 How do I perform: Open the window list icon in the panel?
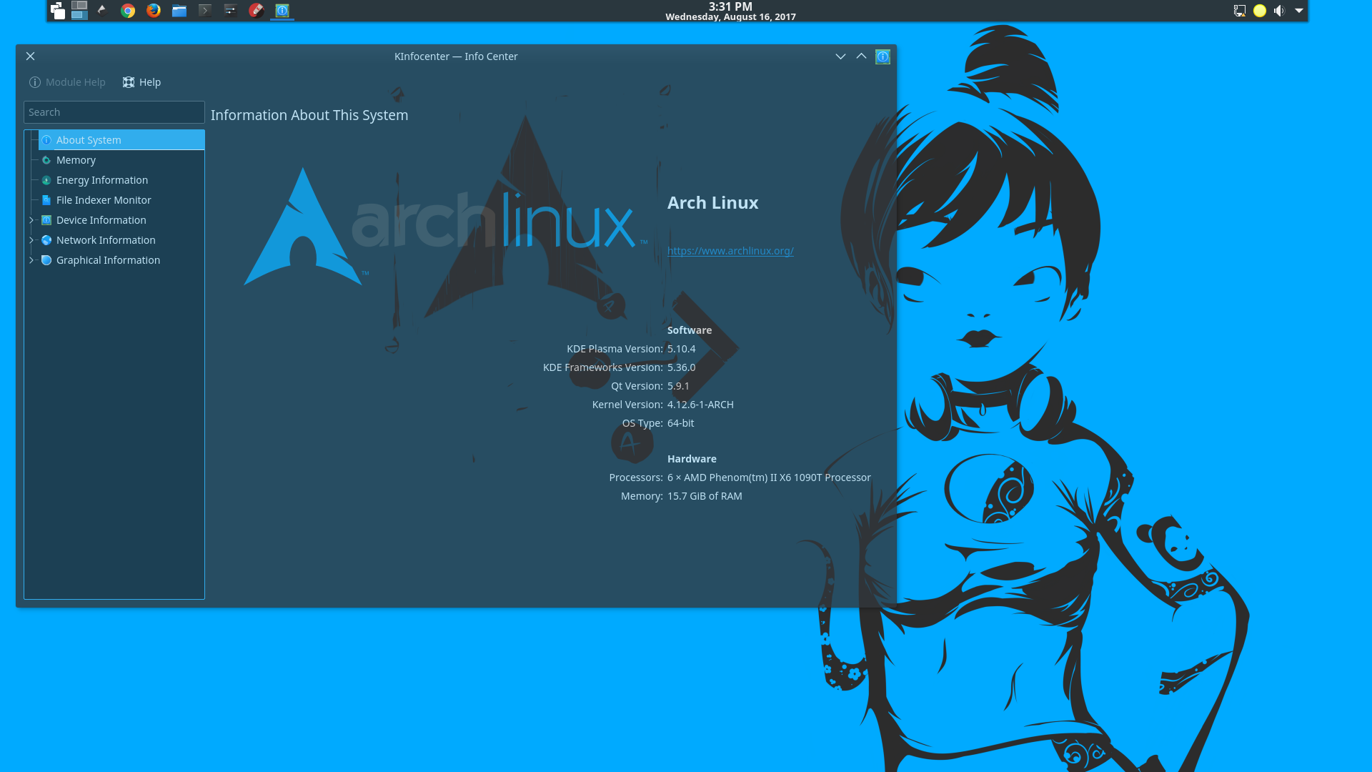click(58, 10)
